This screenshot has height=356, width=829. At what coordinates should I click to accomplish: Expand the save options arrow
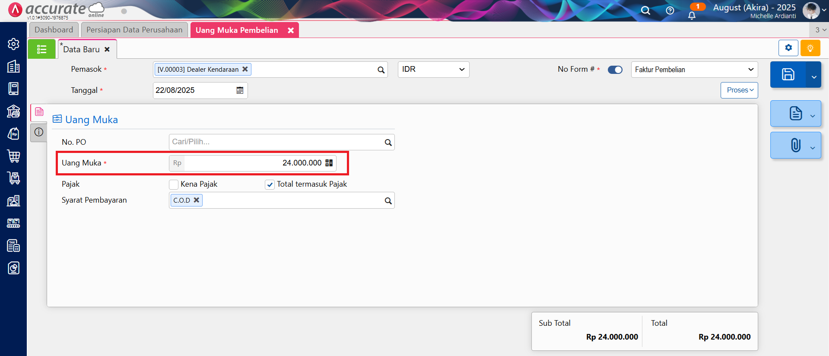point(813,74)
